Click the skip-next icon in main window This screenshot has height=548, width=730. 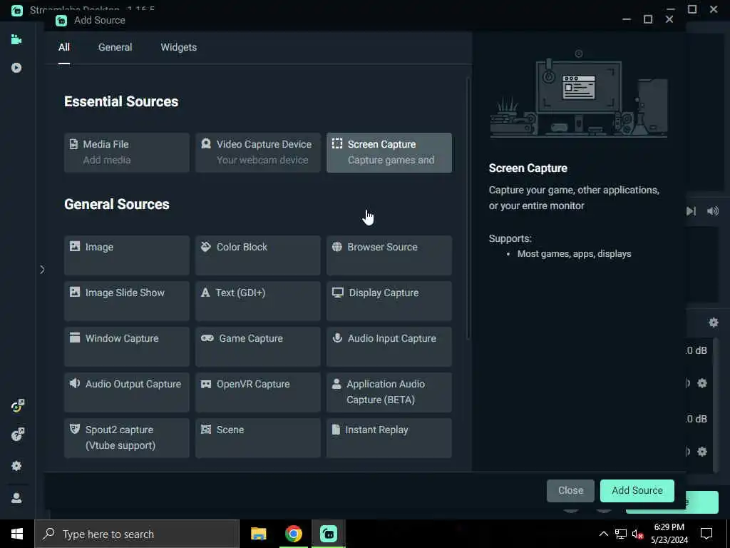click(x=692, y=211)
